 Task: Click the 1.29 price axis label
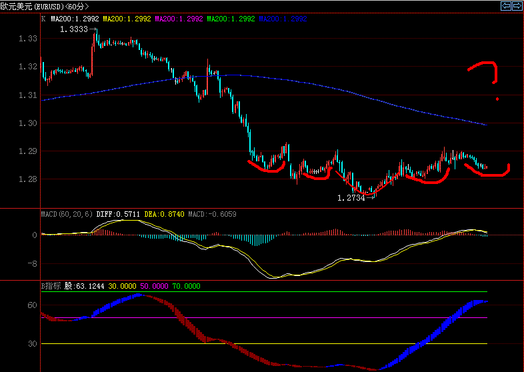pos(28,151)
